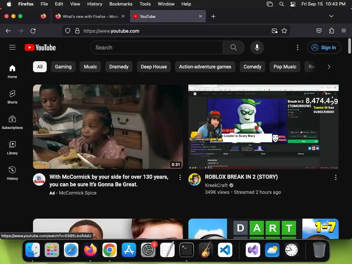Go to Home in sidebar
The width and height of the screenshot is (352, 264).
[x=12, y=71]
